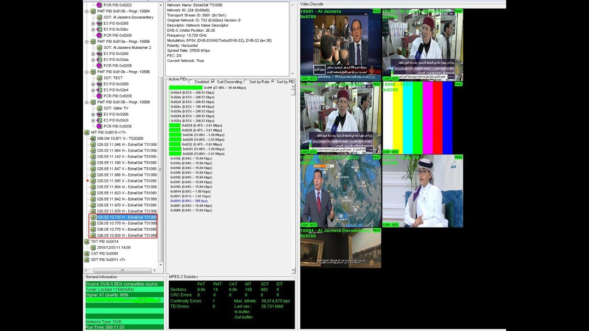This screenshot has width=589, height=331.
Task: Collapse the PMT PID 0x010b node
Action: (x=87, y=72)
